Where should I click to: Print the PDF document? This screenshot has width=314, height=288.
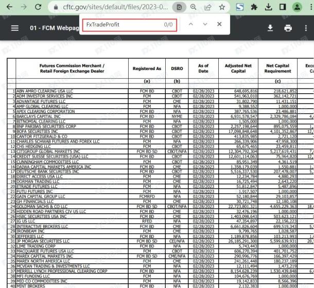288,28
